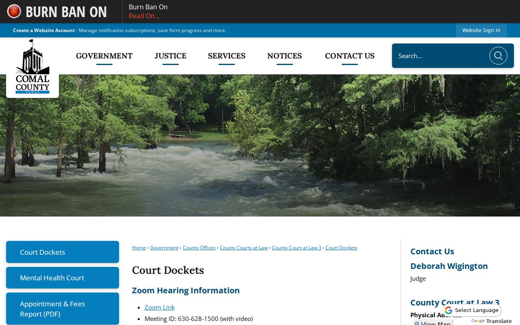
Task: Click the Zoom Hearing Information heading
Action: pyautogui.click(x=186, y=290)
